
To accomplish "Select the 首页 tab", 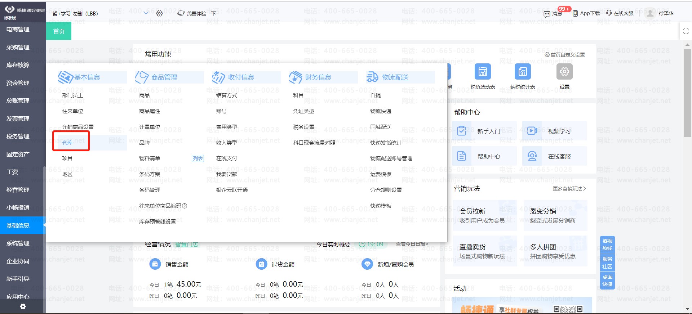I will coord(59,31).
